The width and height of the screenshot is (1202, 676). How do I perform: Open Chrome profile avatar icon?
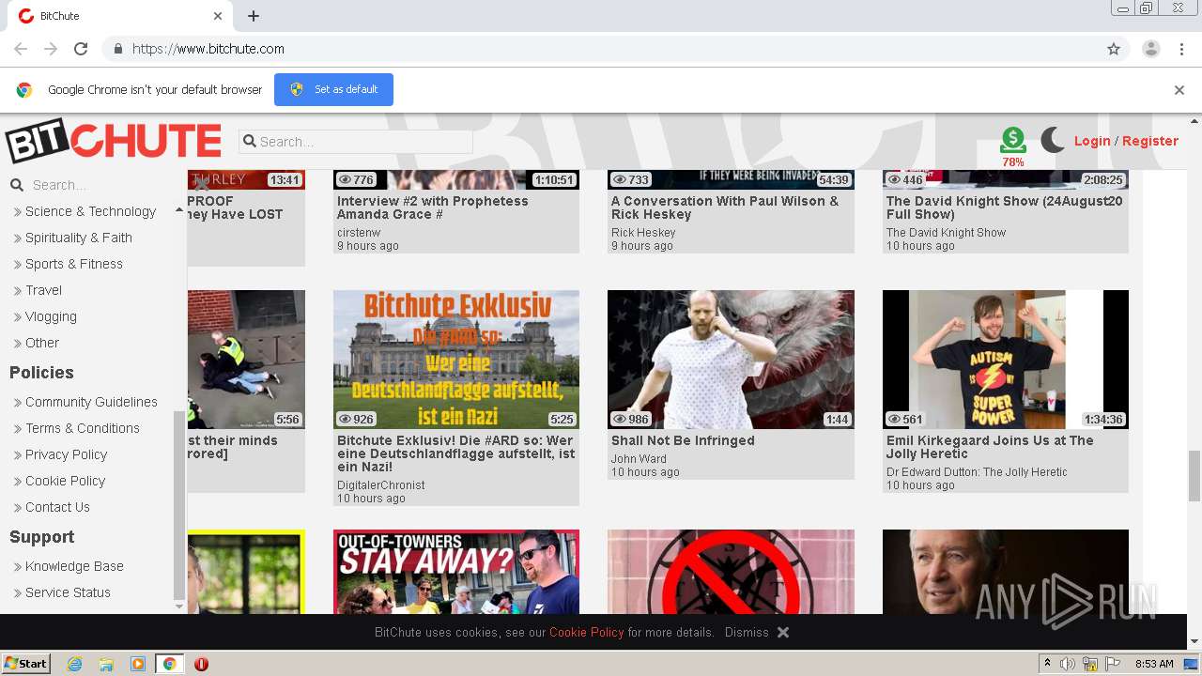1150,49
